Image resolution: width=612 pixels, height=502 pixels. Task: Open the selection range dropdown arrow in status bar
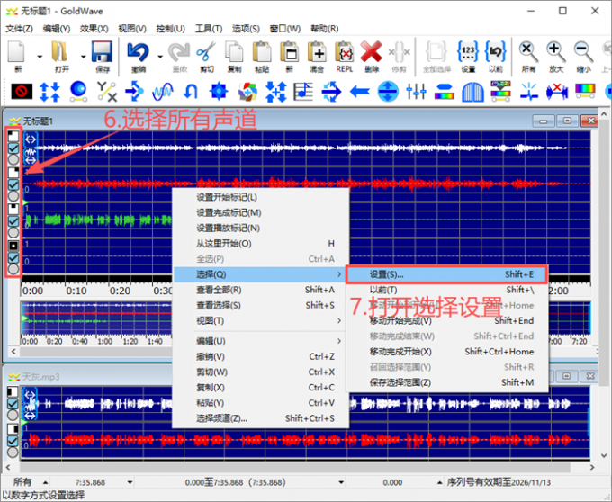click(x=341, y=482)
